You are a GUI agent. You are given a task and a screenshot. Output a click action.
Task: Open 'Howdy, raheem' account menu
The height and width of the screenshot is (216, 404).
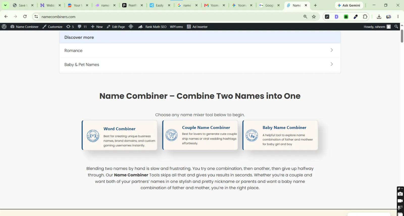(x=377, y=27)
